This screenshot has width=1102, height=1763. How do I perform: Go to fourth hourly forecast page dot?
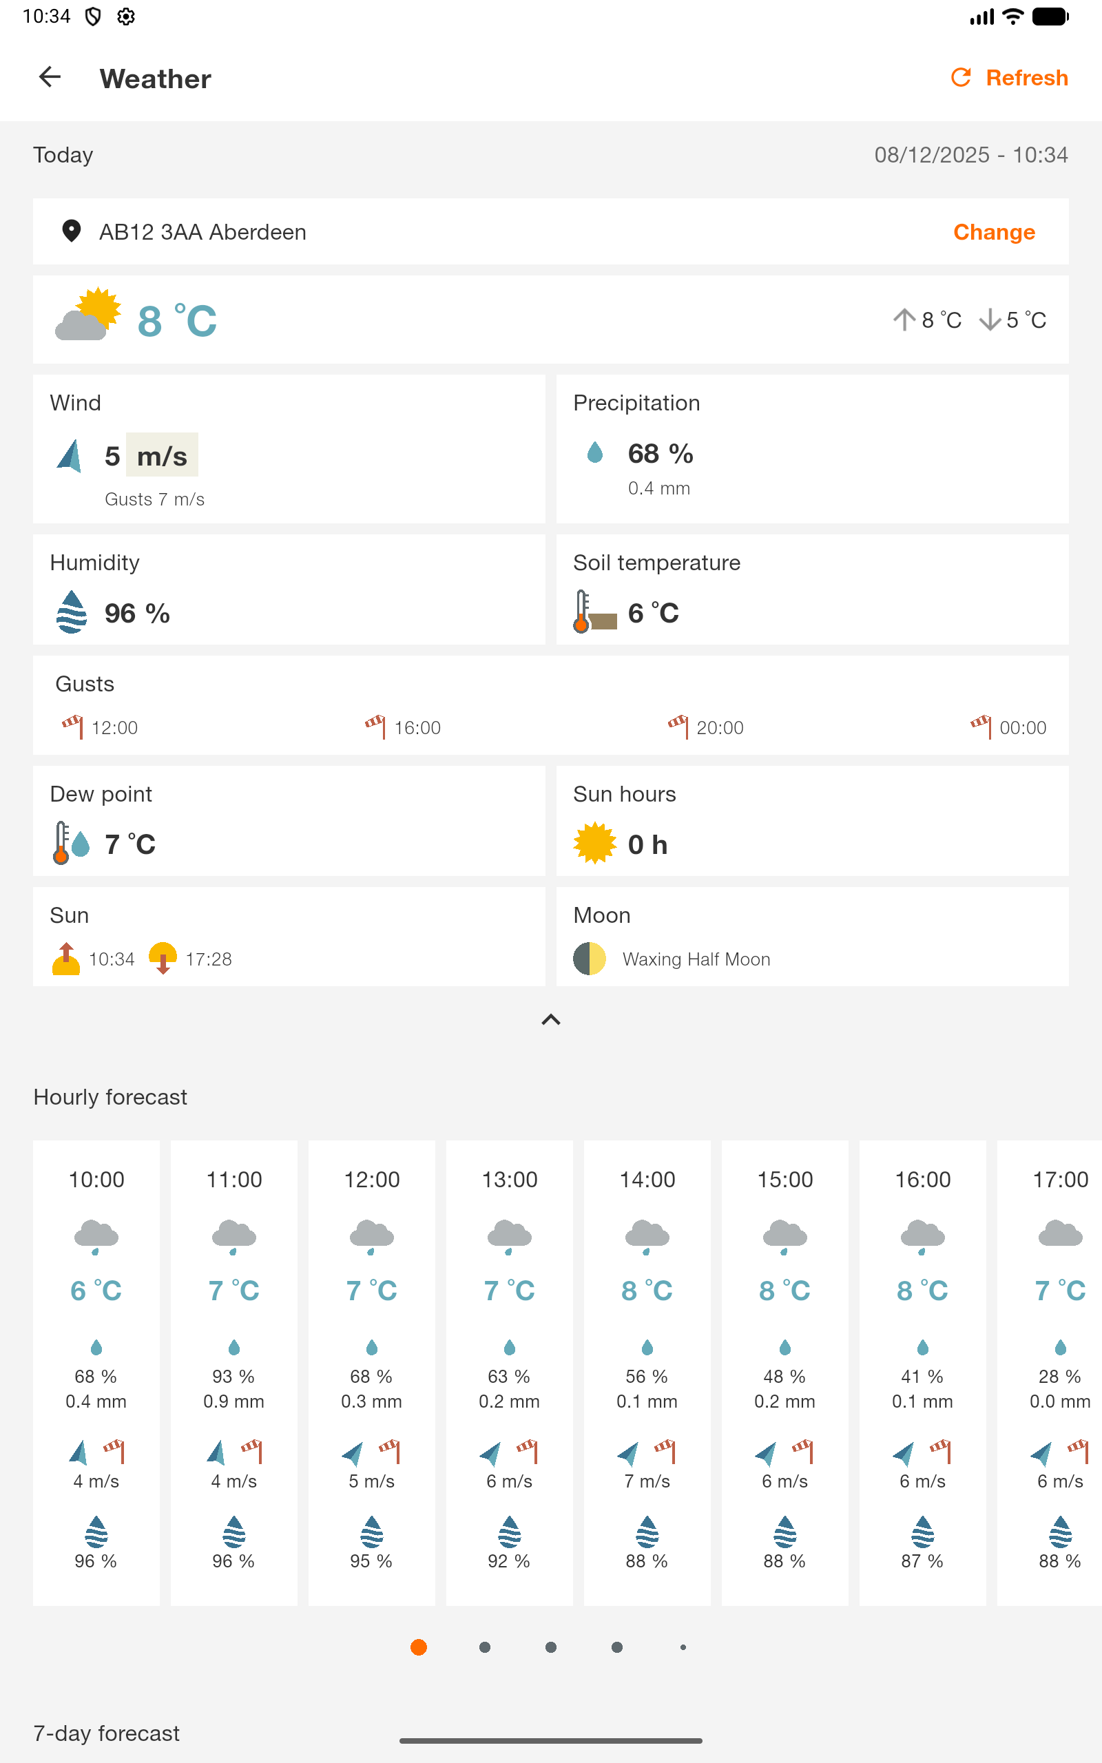click(x=616, y=1647)
